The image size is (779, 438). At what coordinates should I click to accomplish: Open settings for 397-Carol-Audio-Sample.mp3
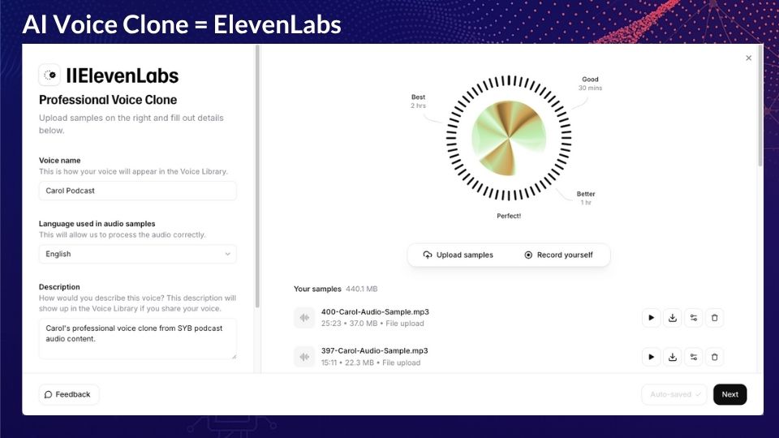click(x=694, y=357)
